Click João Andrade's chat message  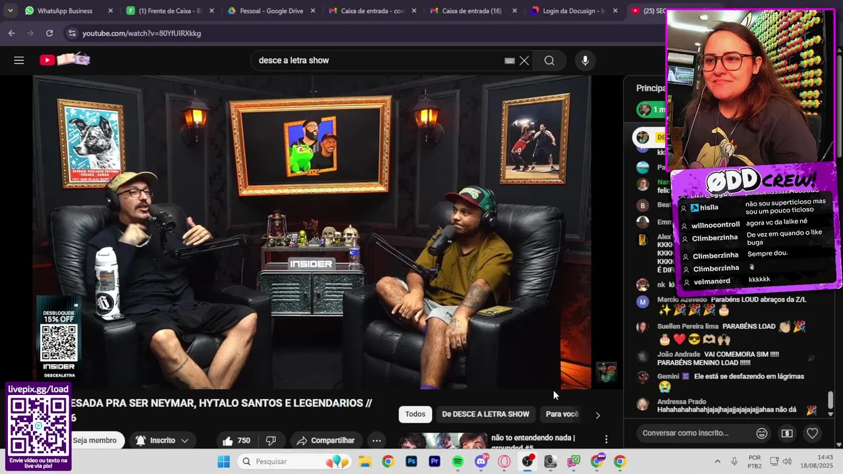click(726, 358)
